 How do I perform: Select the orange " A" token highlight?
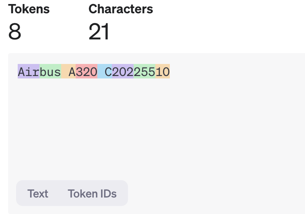pyautogui.click(x=68, y=72)
